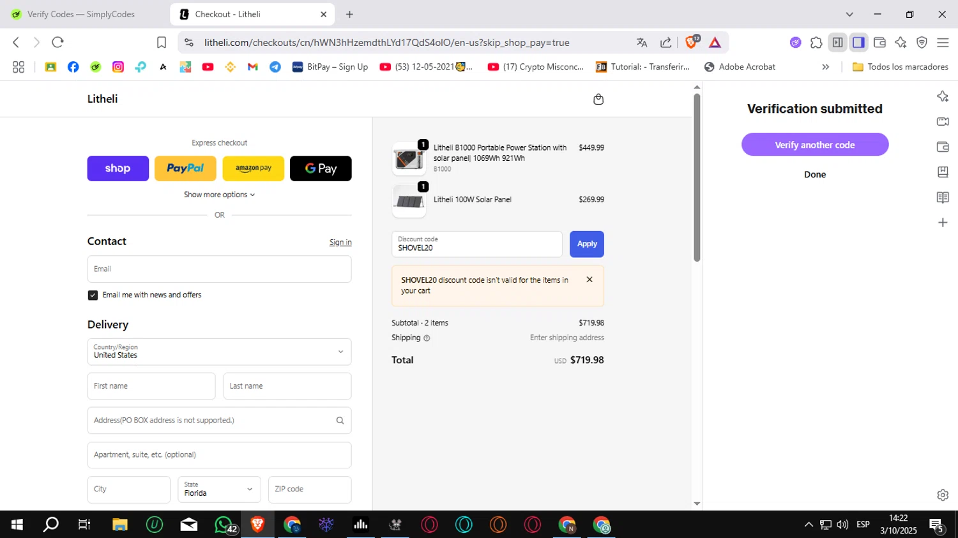
Task: Pay with Google Pay button
Action: 321,168
